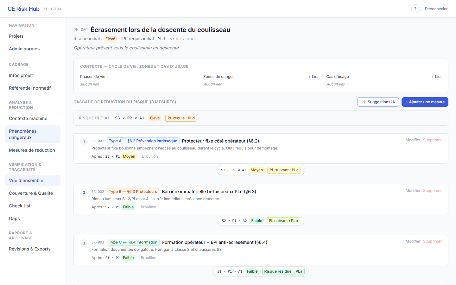Click Formation opérateur + EPI anti-écrasement title
456x285 pixels.
click(215, 242)
